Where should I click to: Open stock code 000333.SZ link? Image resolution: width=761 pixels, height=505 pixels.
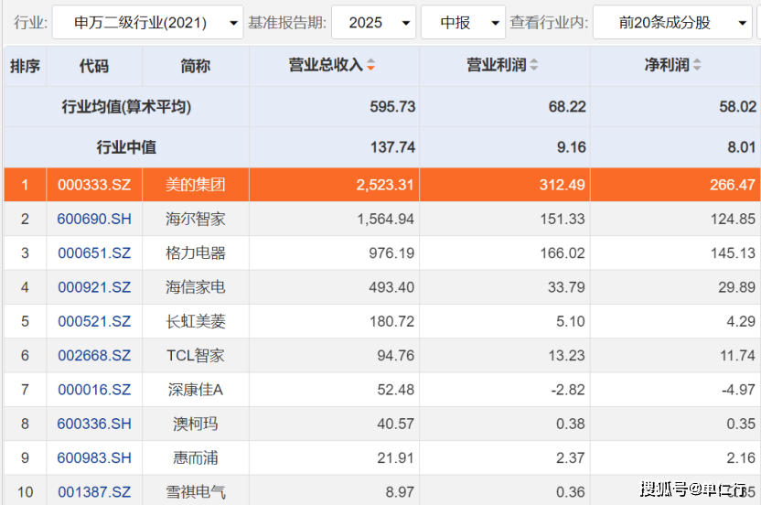tap(94, 185)
